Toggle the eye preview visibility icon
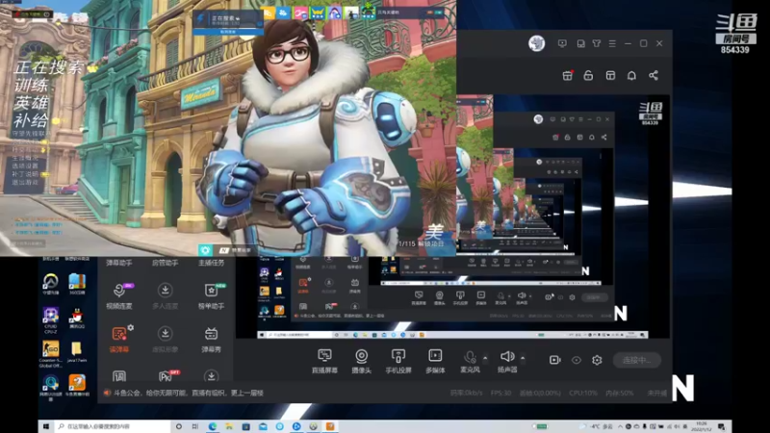 (576, 360)
